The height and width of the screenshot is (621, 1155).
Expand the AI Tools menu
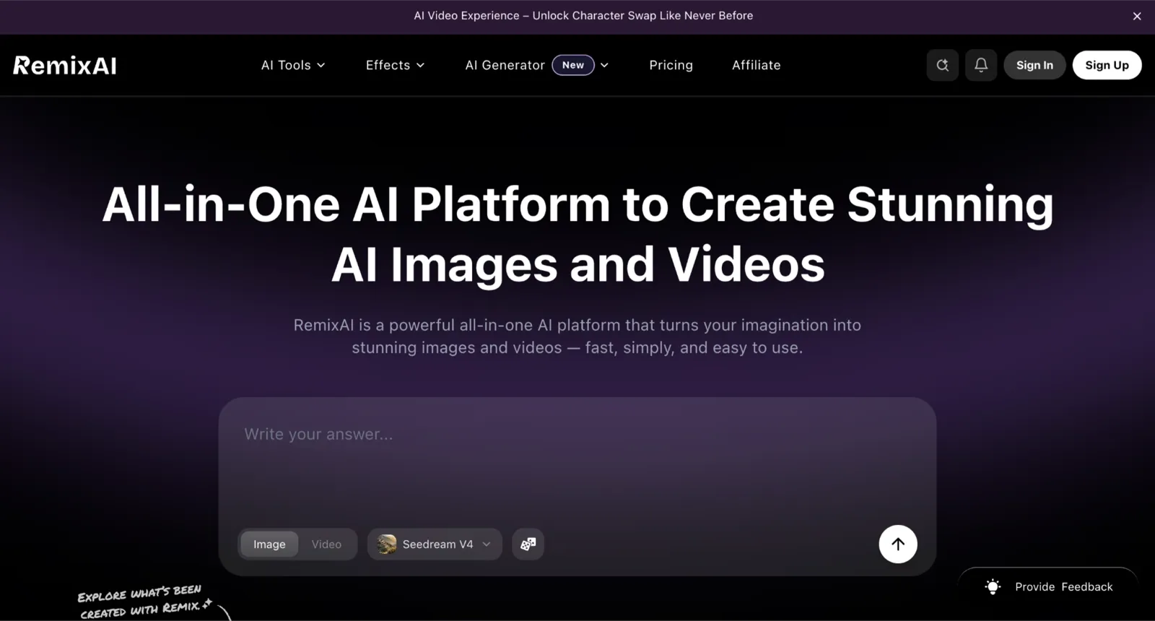click(293, 65)
